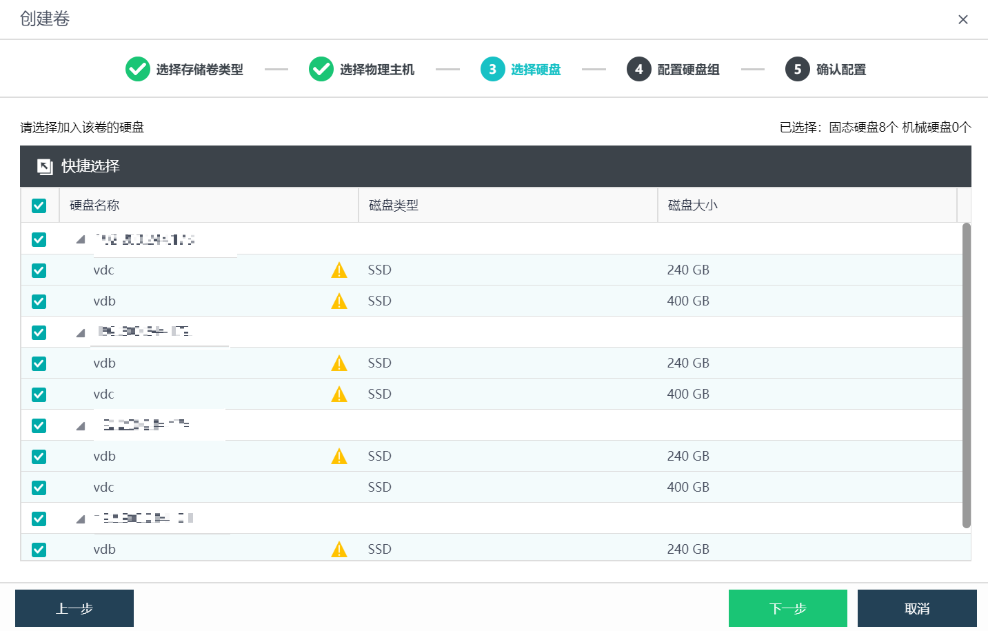Uncheck vdc checkbox on row without warning
Viewport: 988px width, 631px height.
(39, 488)
